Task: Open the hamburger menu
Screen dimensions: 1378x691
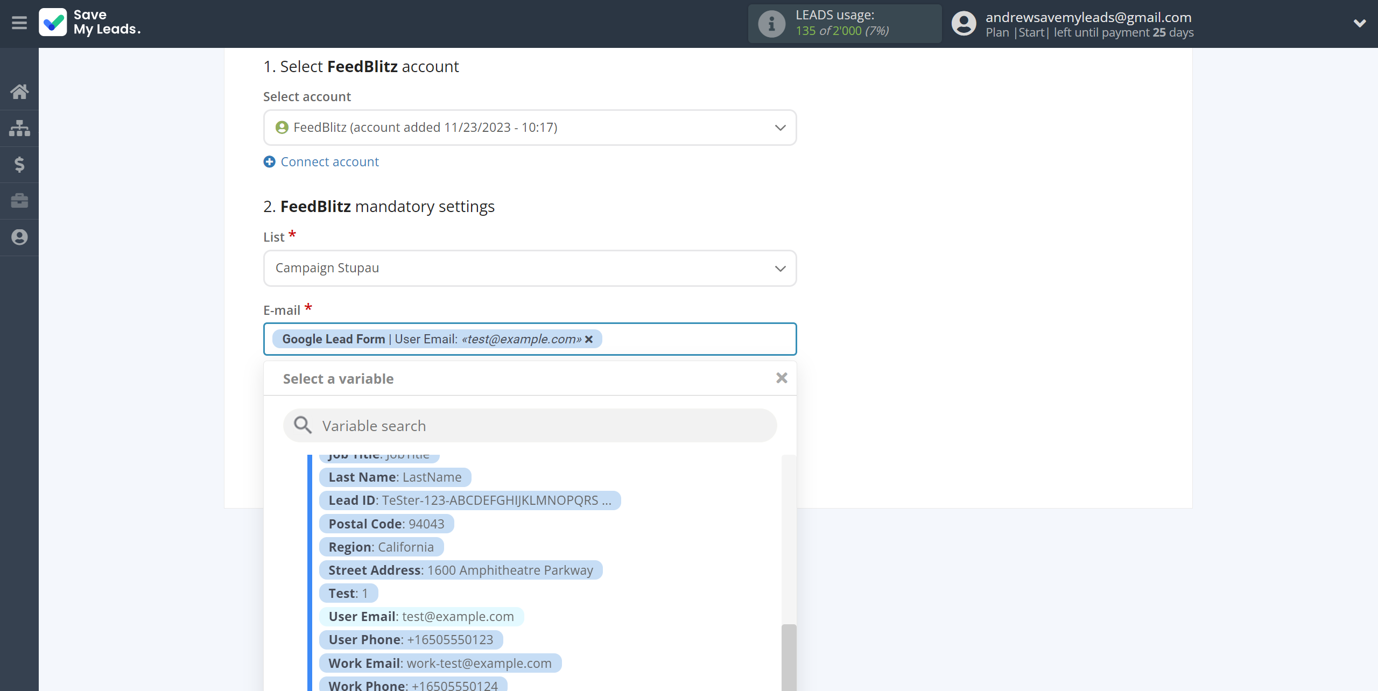Action: pos(19,23)
